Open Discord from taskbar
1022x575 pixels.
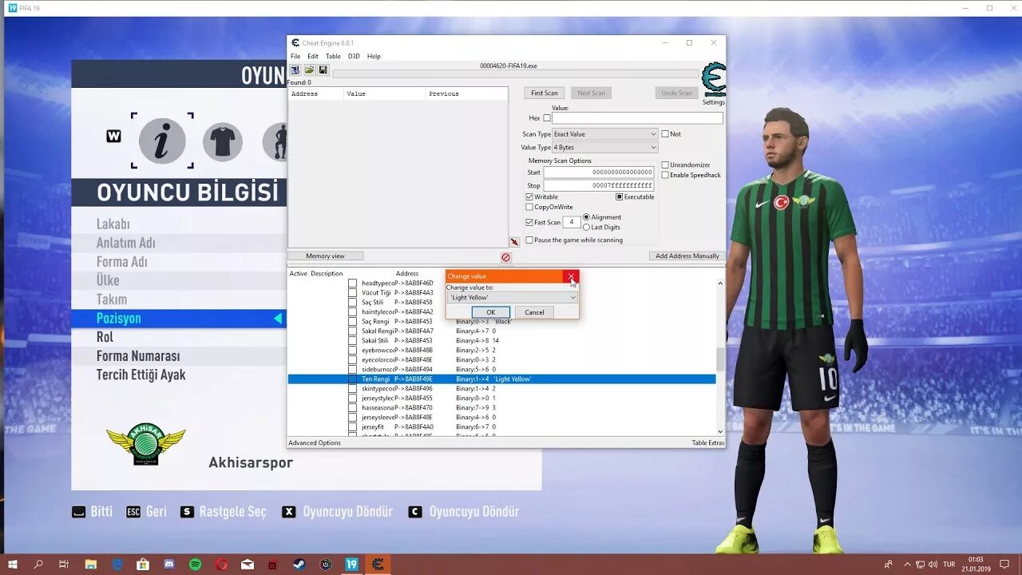[x=169, y=564]
